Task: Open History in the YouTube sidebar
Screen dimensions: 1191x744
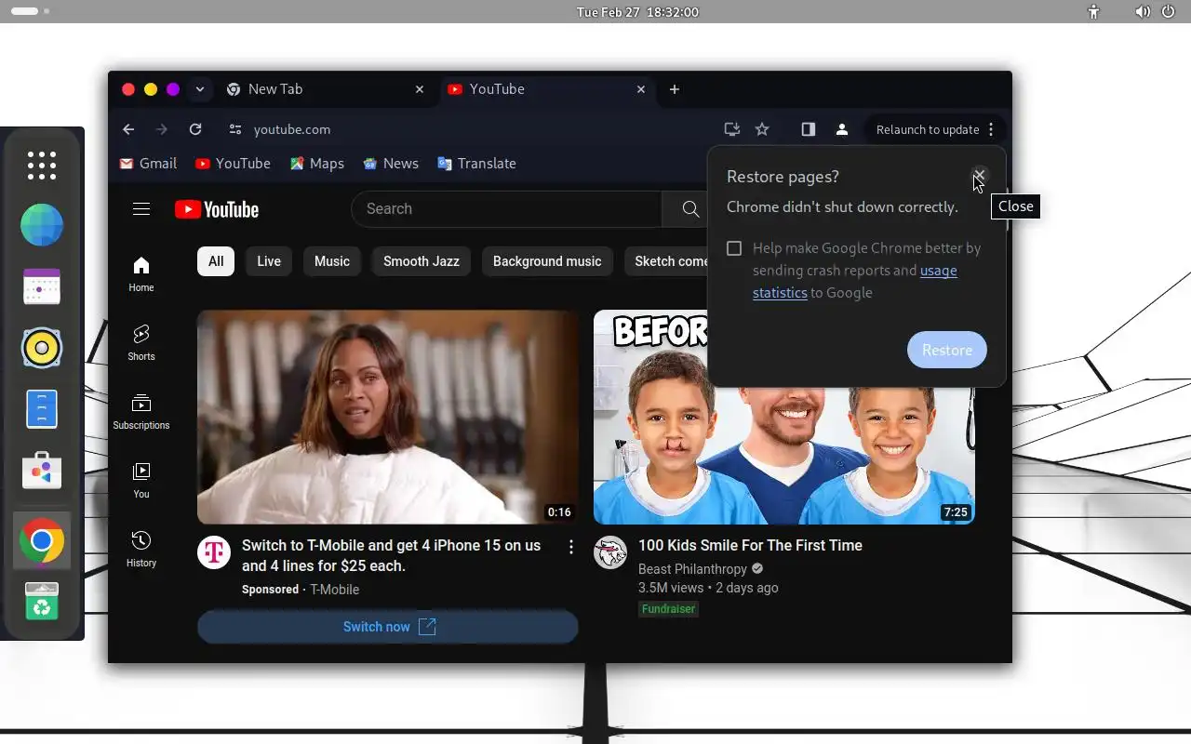Action: click(x=141, y=549)
